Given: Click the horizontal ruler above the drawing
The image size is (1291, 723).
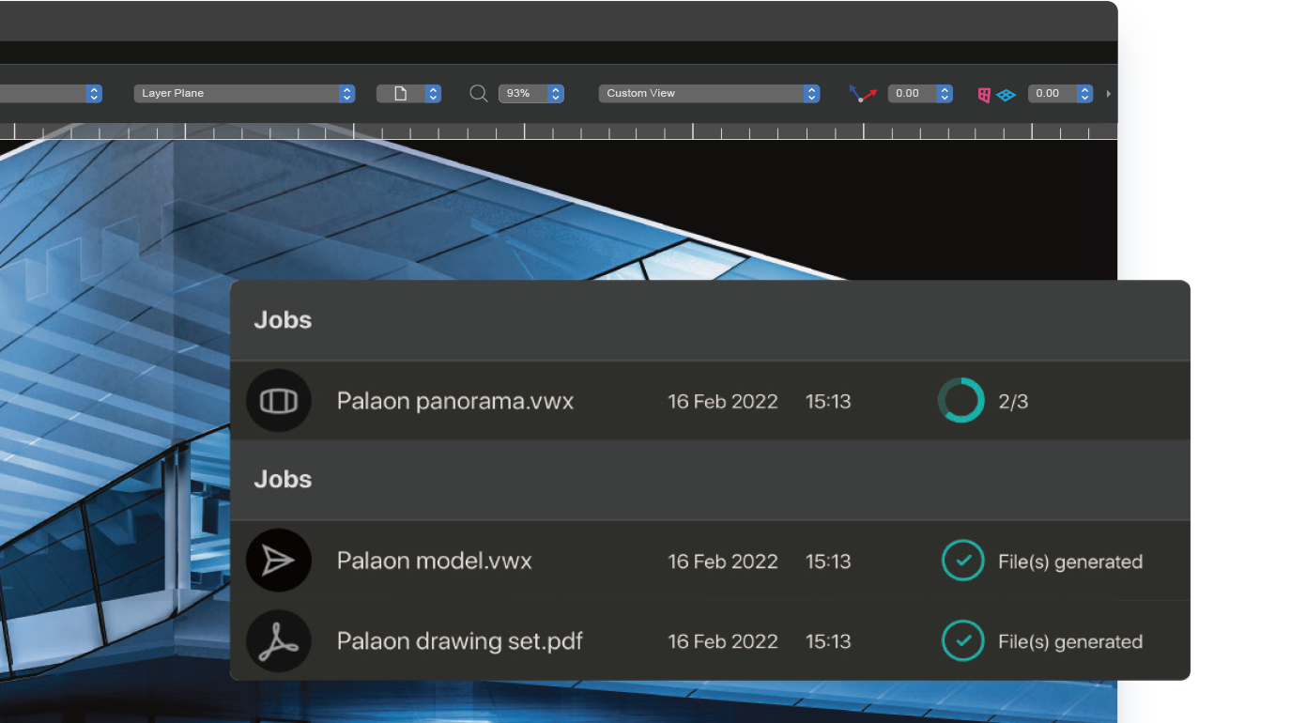Looking at the screenshot, I should coord(563,131).
